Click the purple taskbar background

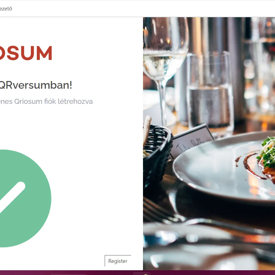(210, 273)
